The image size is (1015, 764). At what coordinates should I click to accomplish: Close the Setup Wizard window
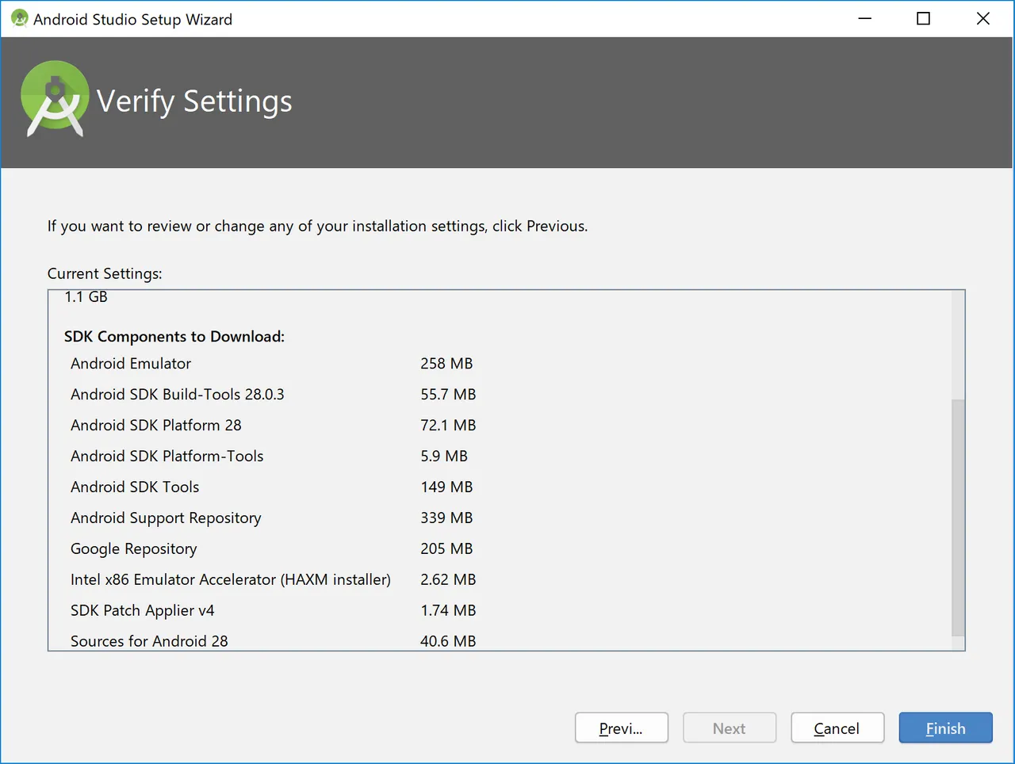point(983,18)
